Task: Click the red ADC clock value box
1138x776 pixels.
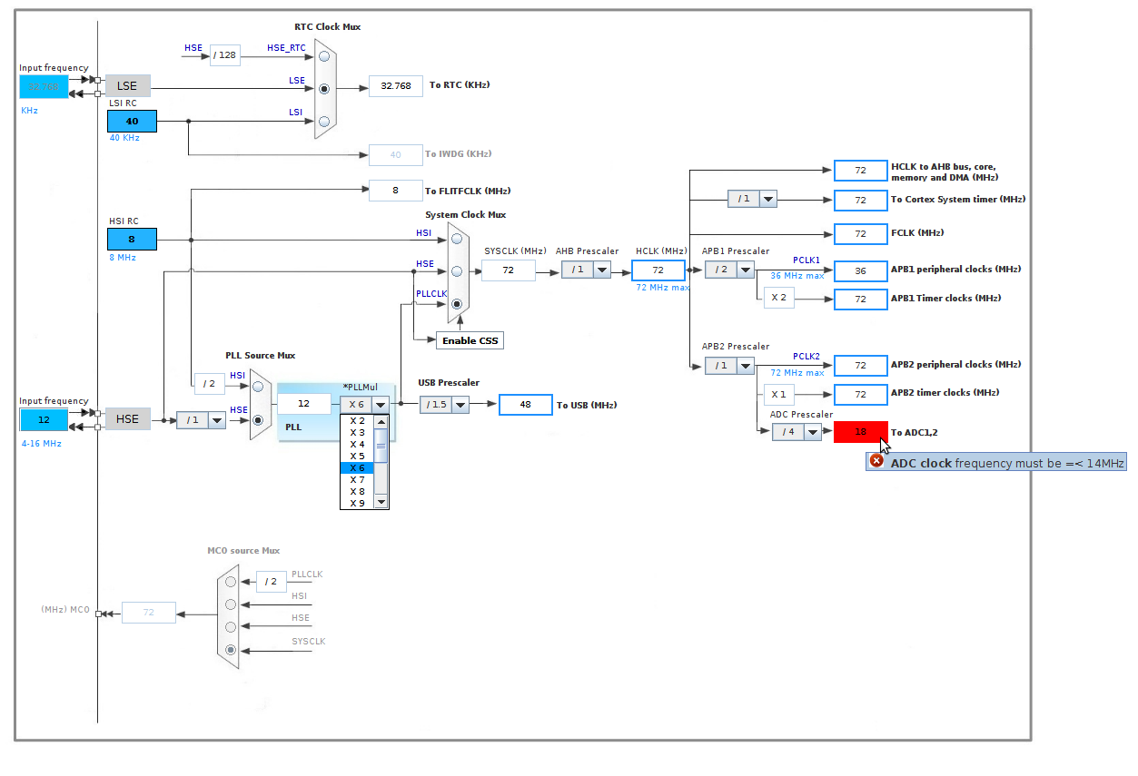Action: 860,432
